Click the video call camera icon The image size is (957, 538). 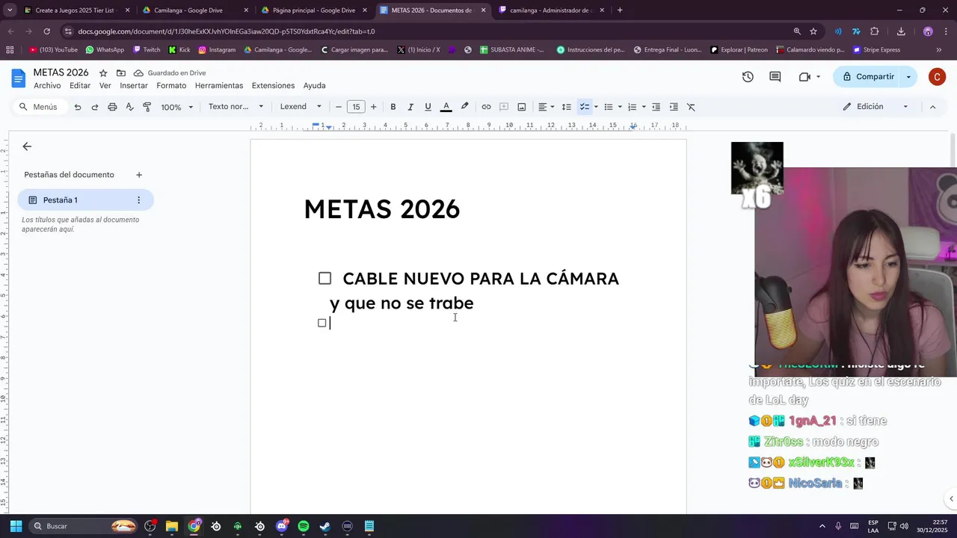(804, 77)
